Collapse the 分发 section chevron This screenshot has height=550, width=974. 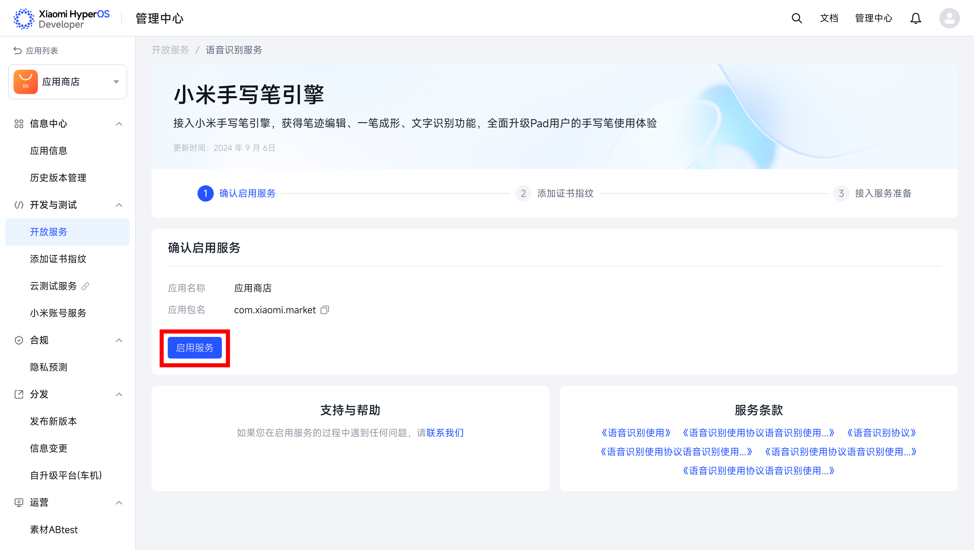119,394
